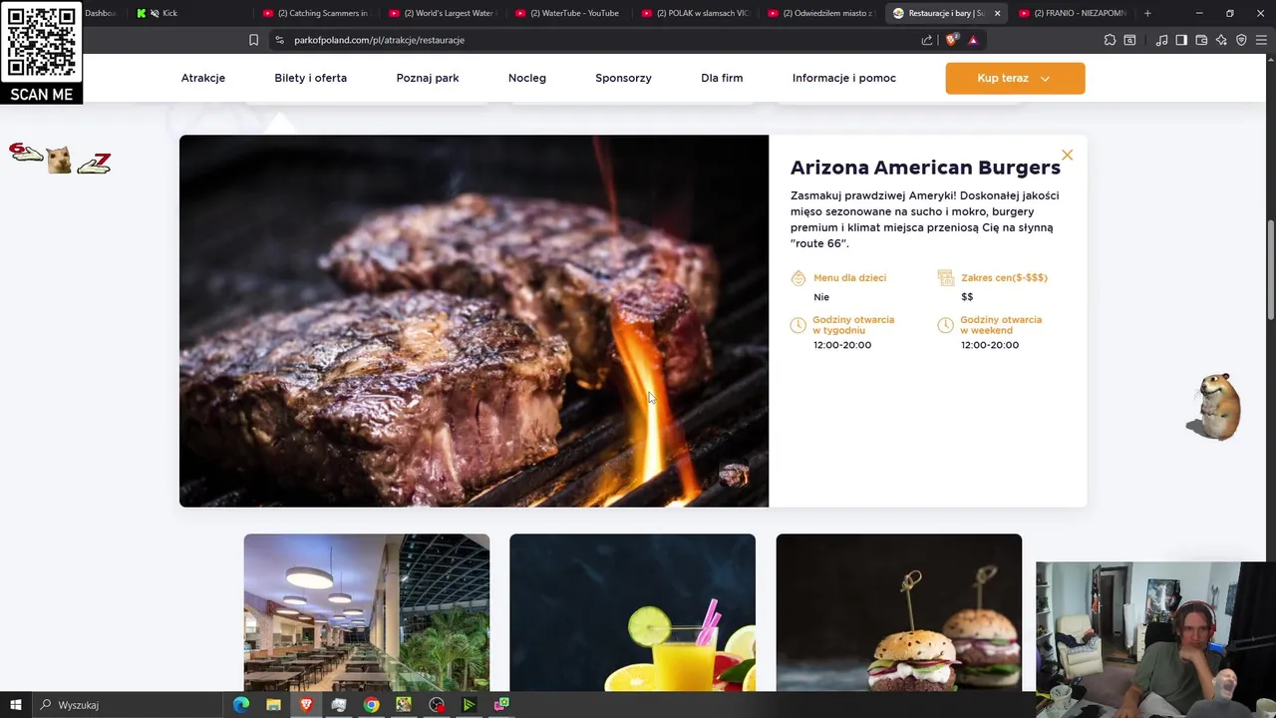Close the Arizona American Burgers detail panel
This screenshot has width=1276, height=718.
(x=1067, y=155)
